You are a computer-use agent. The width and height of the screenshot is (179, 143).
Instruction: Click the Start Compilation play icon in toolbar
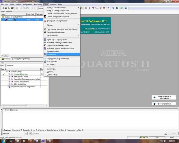tap(90, 8)
